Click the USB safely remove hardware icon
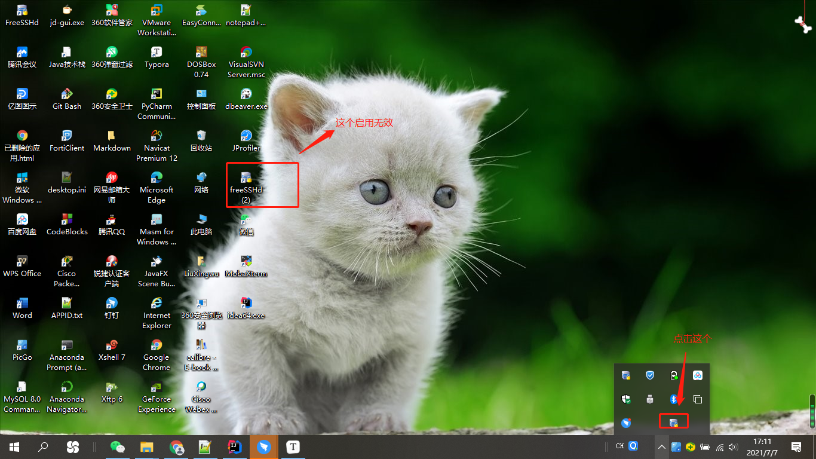Image resolution: width=816 pixels, height=459 pixels. click(x=650, y=399)
